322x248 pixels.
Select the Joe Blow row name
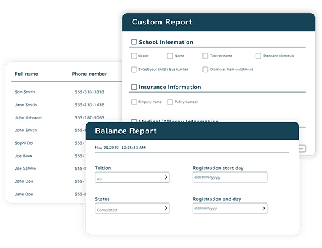pos(23,156)
